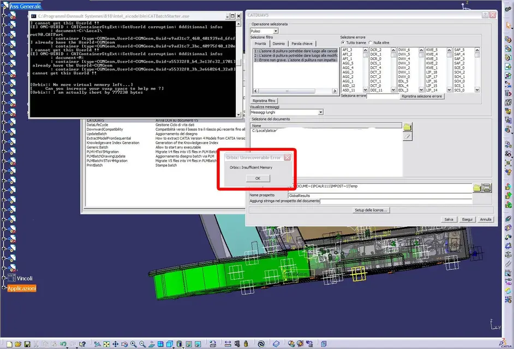The width and height of the screenshot is (514, 349).
Task: Select KWE_5 in the error list
Action: pos(432,50)
